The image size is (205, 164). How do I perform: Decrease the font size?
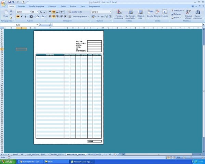(44, 12)
